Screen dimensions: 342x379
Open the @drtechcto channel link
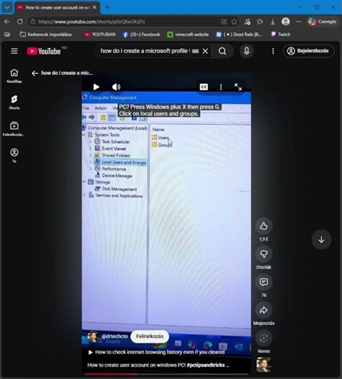(114, 336)
